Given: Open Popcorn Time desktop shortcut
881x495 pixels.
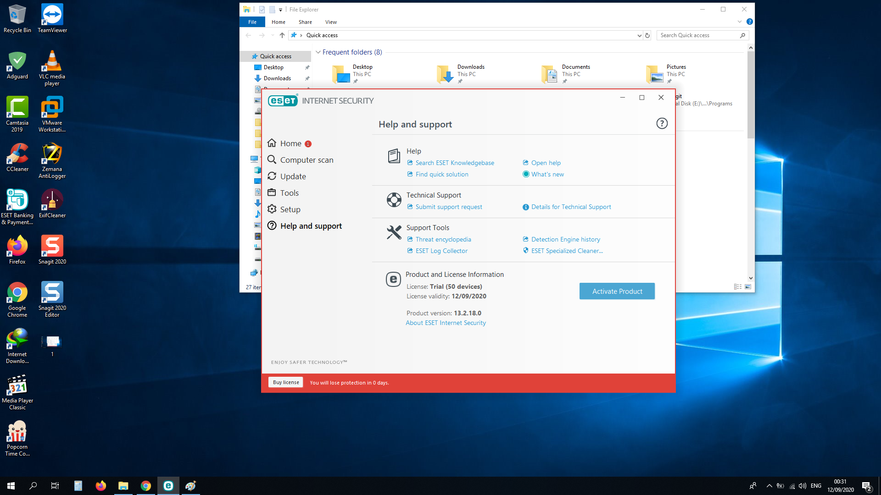Looking at the screenshot, I should tap(17, 438).
